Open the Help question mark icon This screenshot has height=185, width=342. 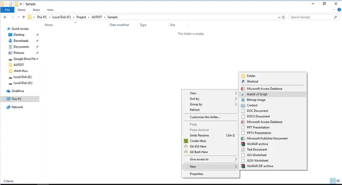click(339, 9)
